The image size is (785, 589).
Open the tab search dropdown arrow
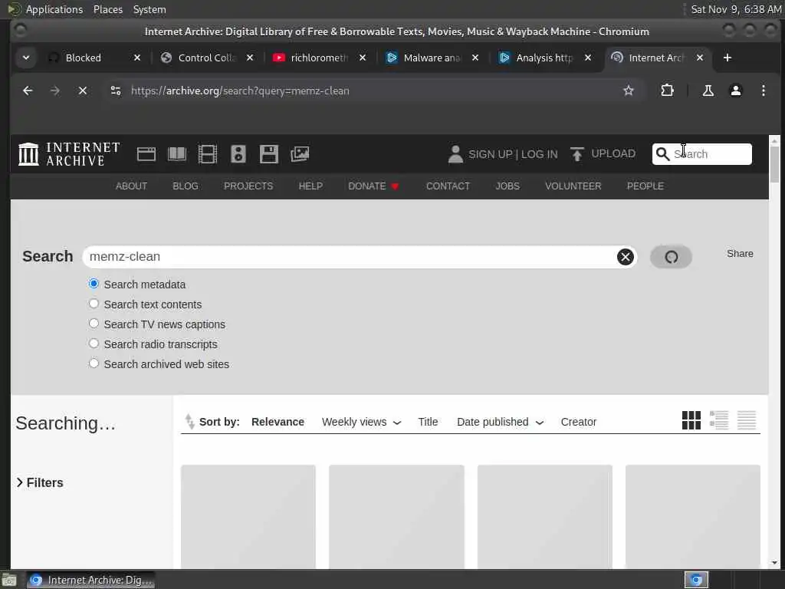click(x=26, y=58)
